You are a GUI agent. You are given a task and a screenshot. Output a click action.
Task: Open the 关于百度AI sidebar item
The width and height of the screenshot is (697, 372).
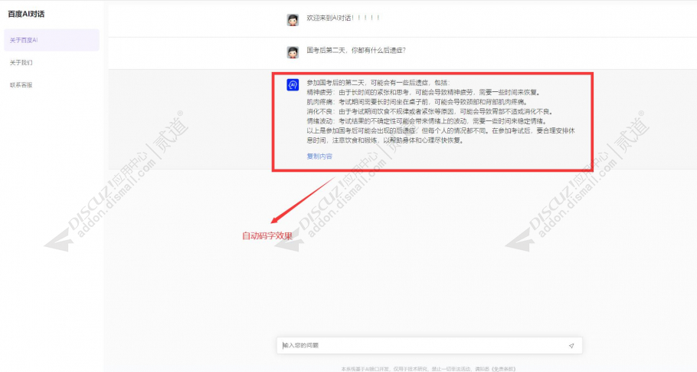click(x=51, y=40)
